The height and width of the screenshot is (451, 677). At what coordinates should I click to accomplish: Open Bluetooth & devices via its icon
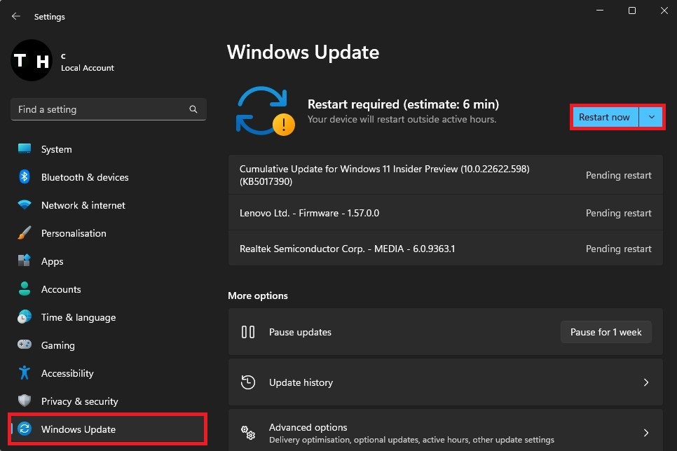25,177
